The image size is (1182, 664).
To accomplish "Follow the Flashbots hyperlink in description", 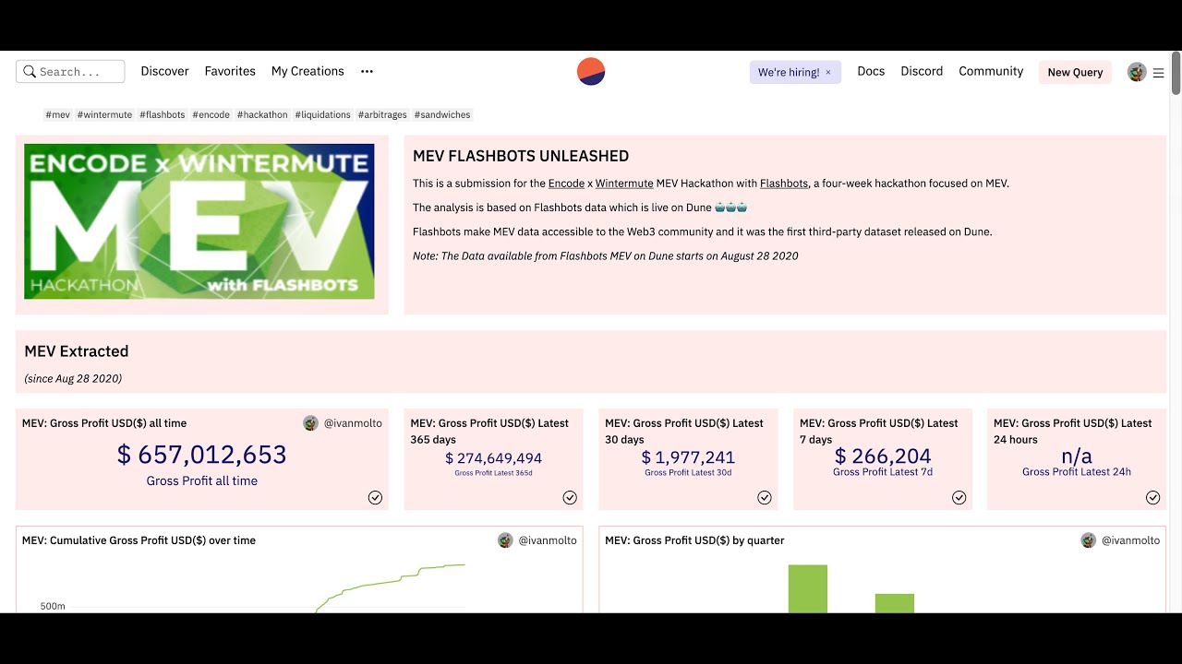I will [784, 184].
